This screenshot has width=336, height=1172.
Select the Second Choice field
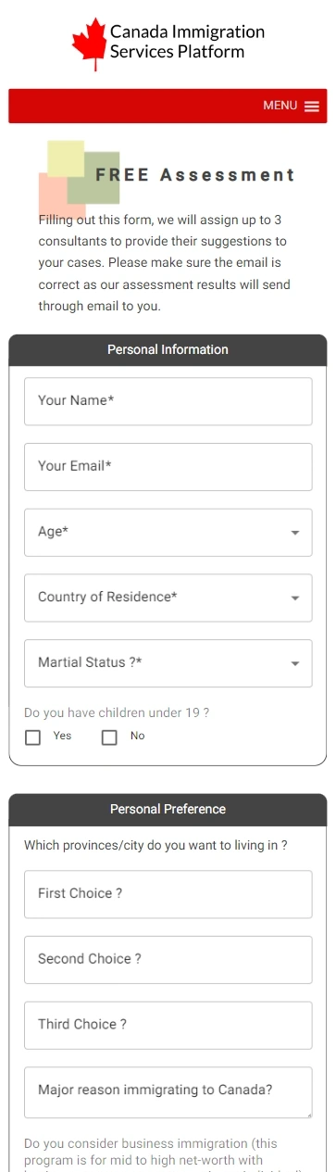[168, 959]
